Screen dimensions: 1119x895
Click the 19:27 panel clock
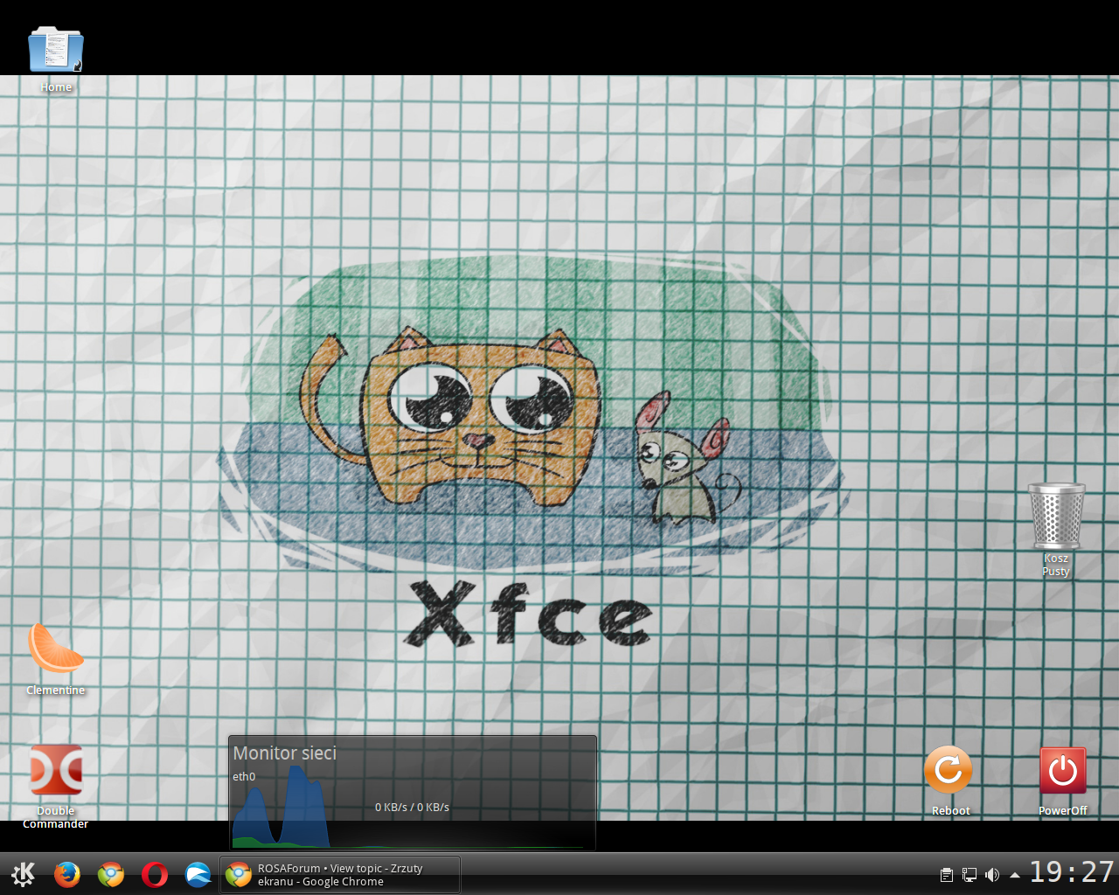click(x=1072, y=872)
